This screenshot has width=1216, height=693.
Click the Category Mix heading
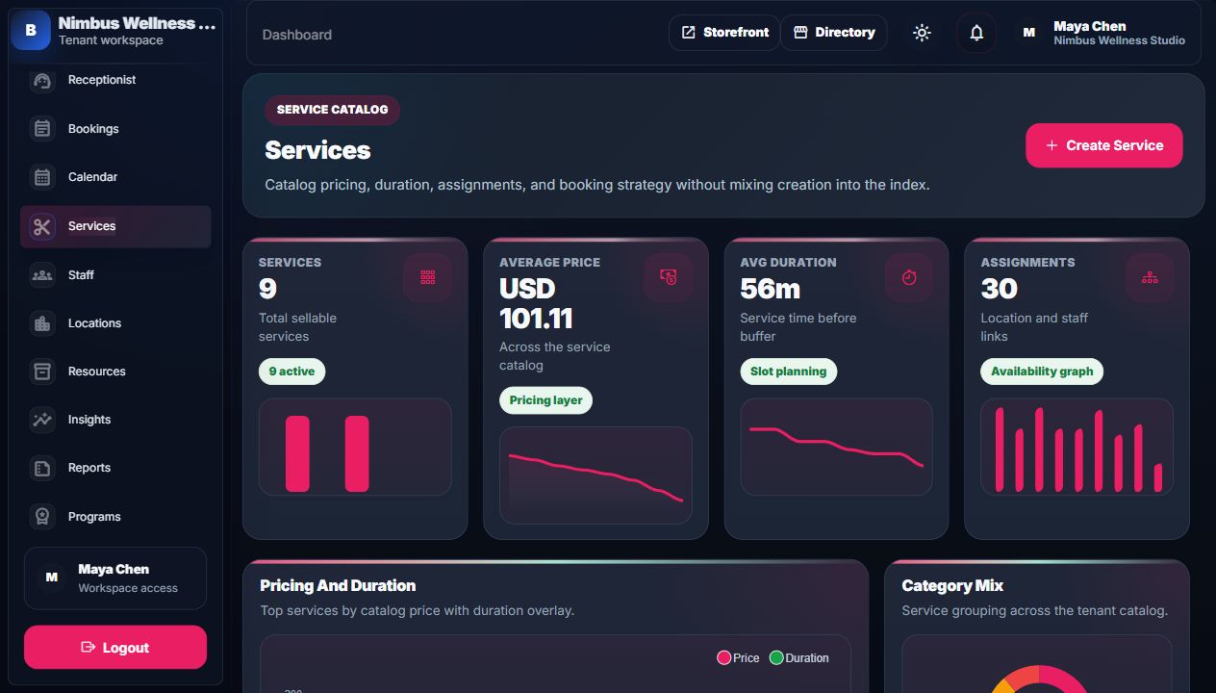[x=952, y=585]
